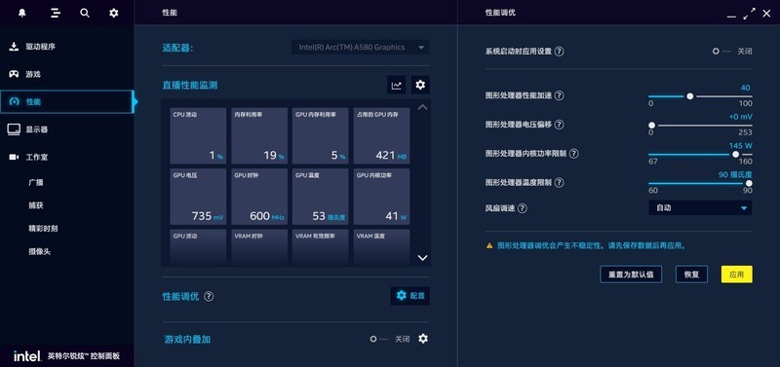780x367 pixels.
Task: Open the 捕获 capture submenu item
Action: tap(36, 205)
